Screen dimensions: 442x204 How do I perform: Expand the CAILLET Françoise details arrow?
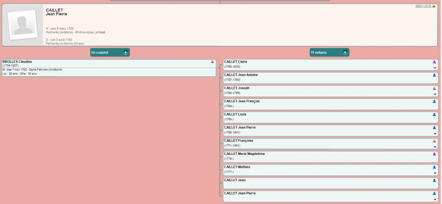435,147
